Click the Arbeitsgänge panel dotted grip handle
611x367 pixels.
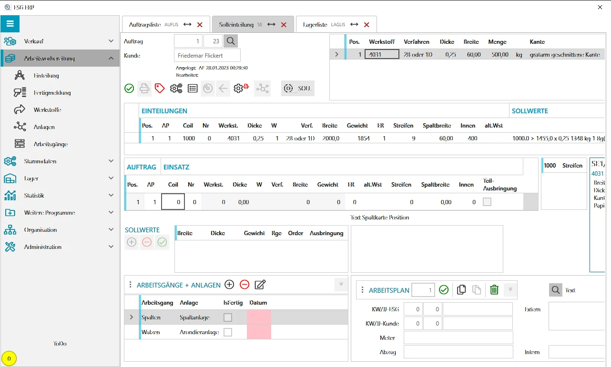tap(130, 285)
